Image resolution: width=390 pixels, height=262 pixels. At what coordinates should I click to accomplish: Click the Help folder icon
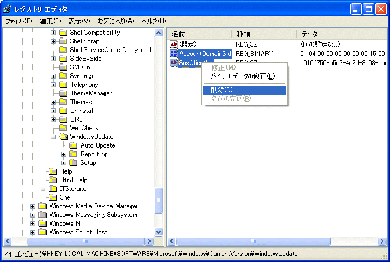[53, 171]
